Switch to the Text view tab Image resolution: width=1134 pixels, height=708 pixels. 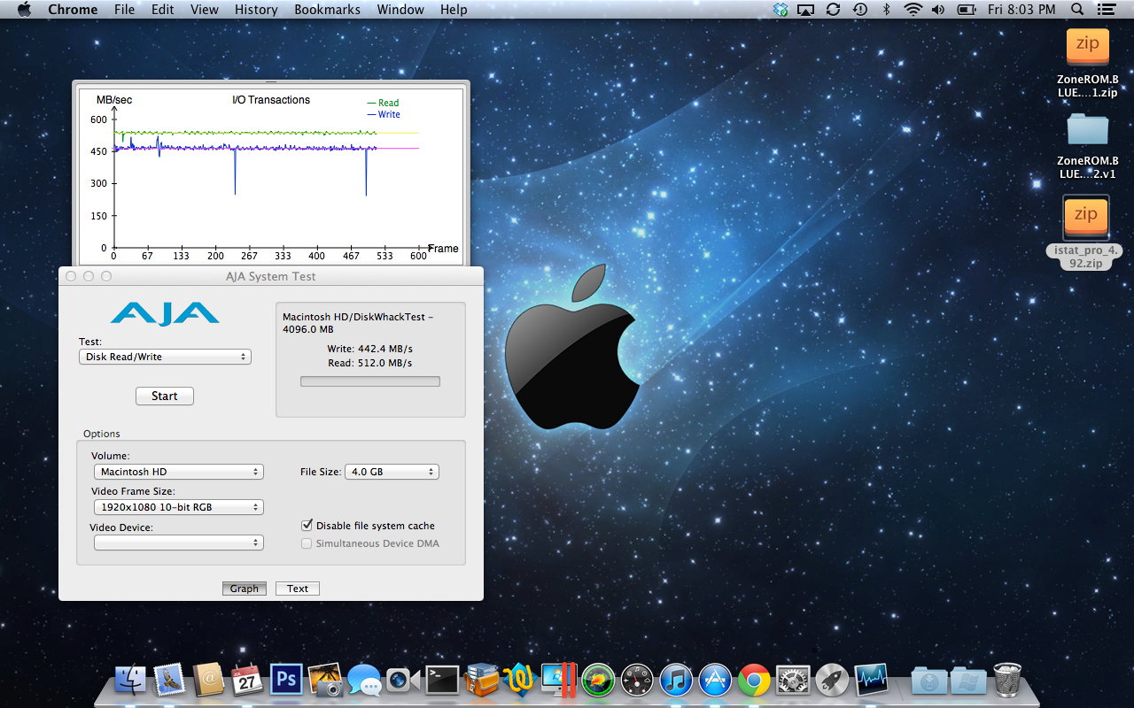[298, 589]
